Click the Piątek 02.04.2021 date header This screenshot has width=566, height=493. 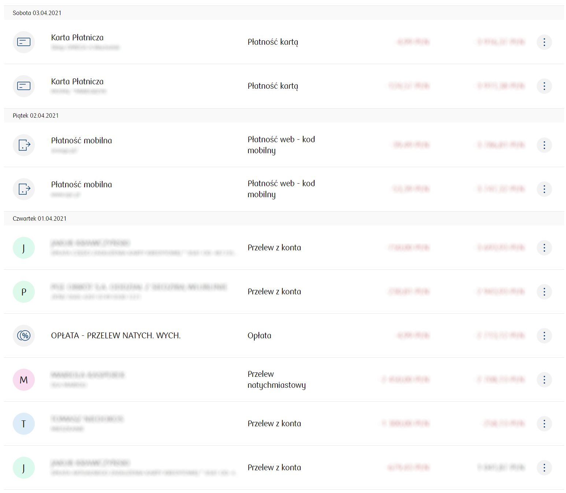click(36, 115)
